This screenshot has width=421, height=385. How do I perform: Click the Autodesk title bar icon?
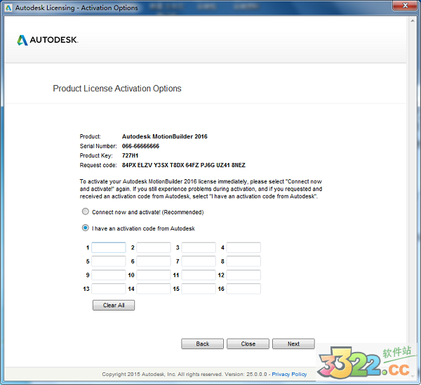tap(8, 8)
